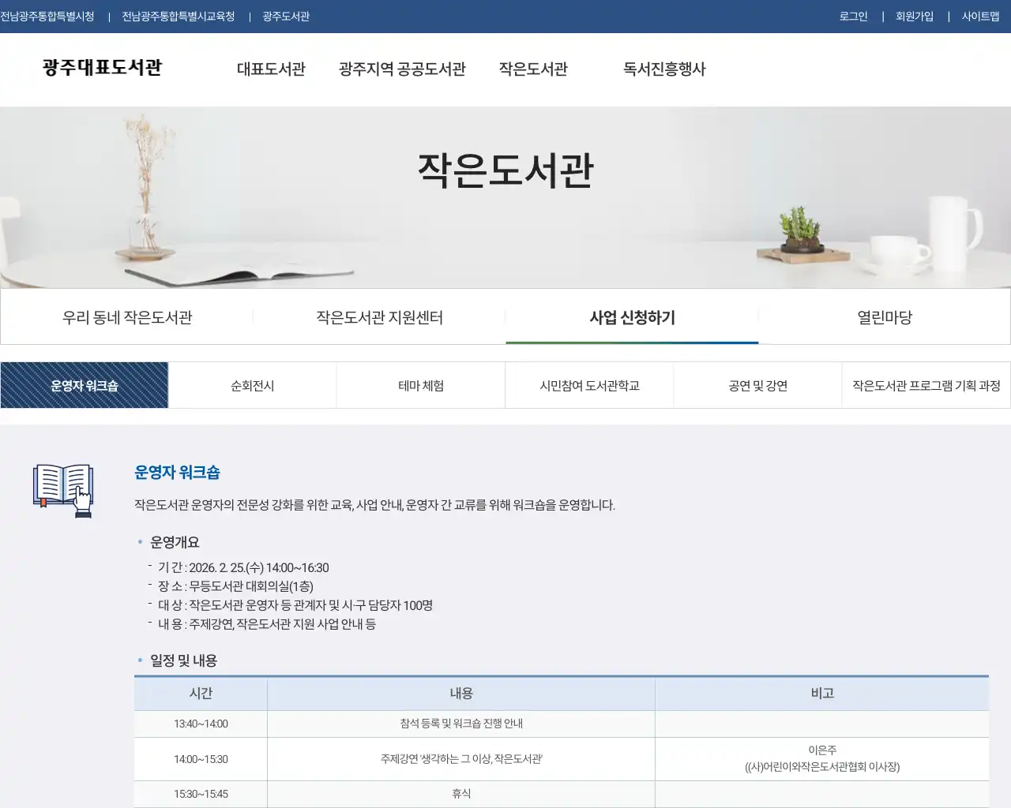Image resolution: width=1011 pixels, height=808 pixels.
Task: Click the 비고 table column header
Action: 822,694
